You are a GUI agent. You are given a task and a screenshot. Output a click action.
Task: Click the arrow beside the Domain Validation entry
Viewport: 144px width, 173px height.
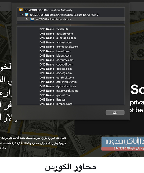22,15
